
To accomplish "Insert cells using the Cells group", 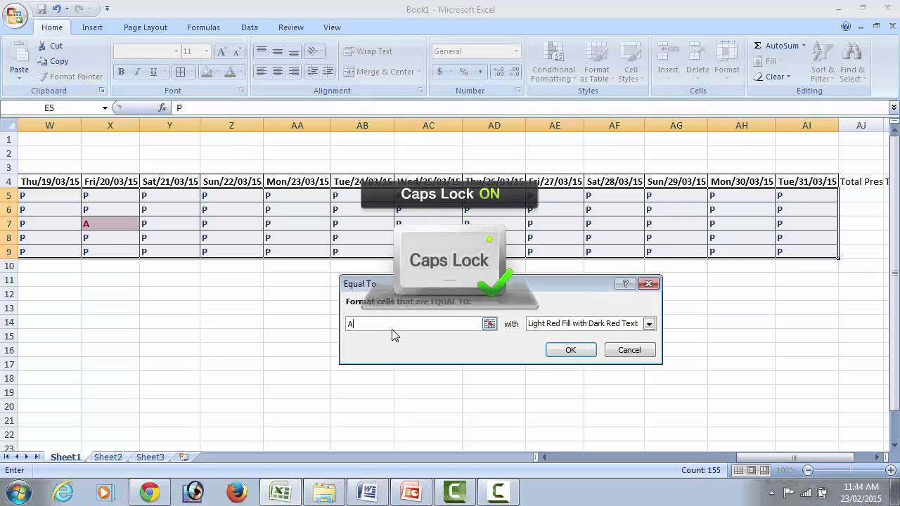I will 668,60.
